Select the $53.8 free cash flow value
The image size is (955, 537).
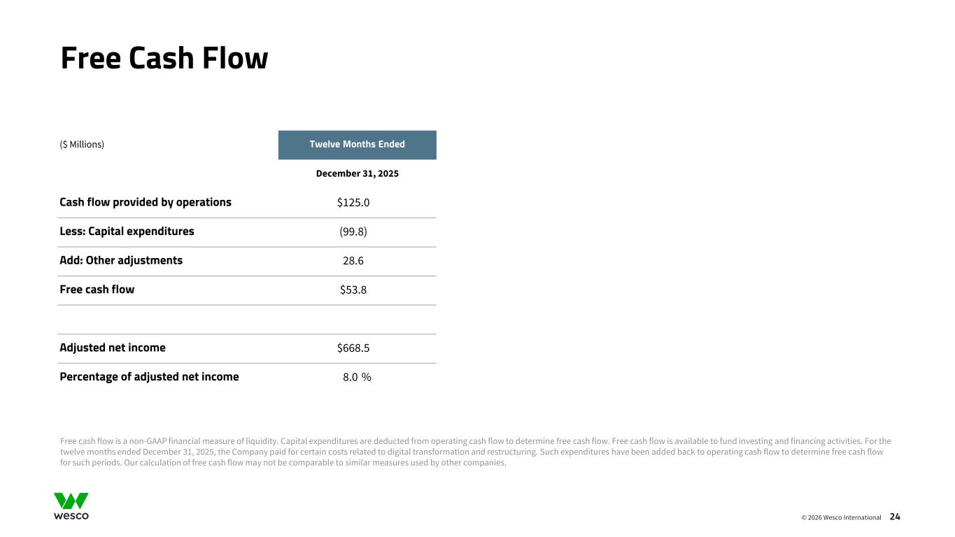click(353, 290)
